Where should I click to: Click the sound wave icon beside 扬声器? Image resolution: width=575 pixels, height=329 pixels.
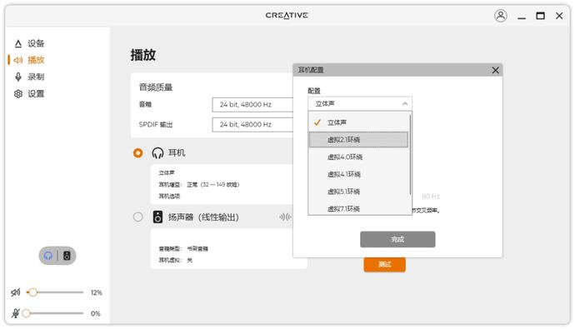tap(285, 217)
